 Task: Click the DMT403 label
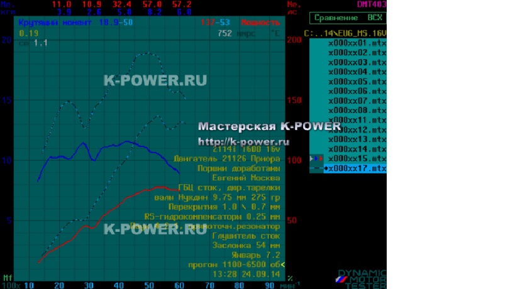[x=372, y=4]
